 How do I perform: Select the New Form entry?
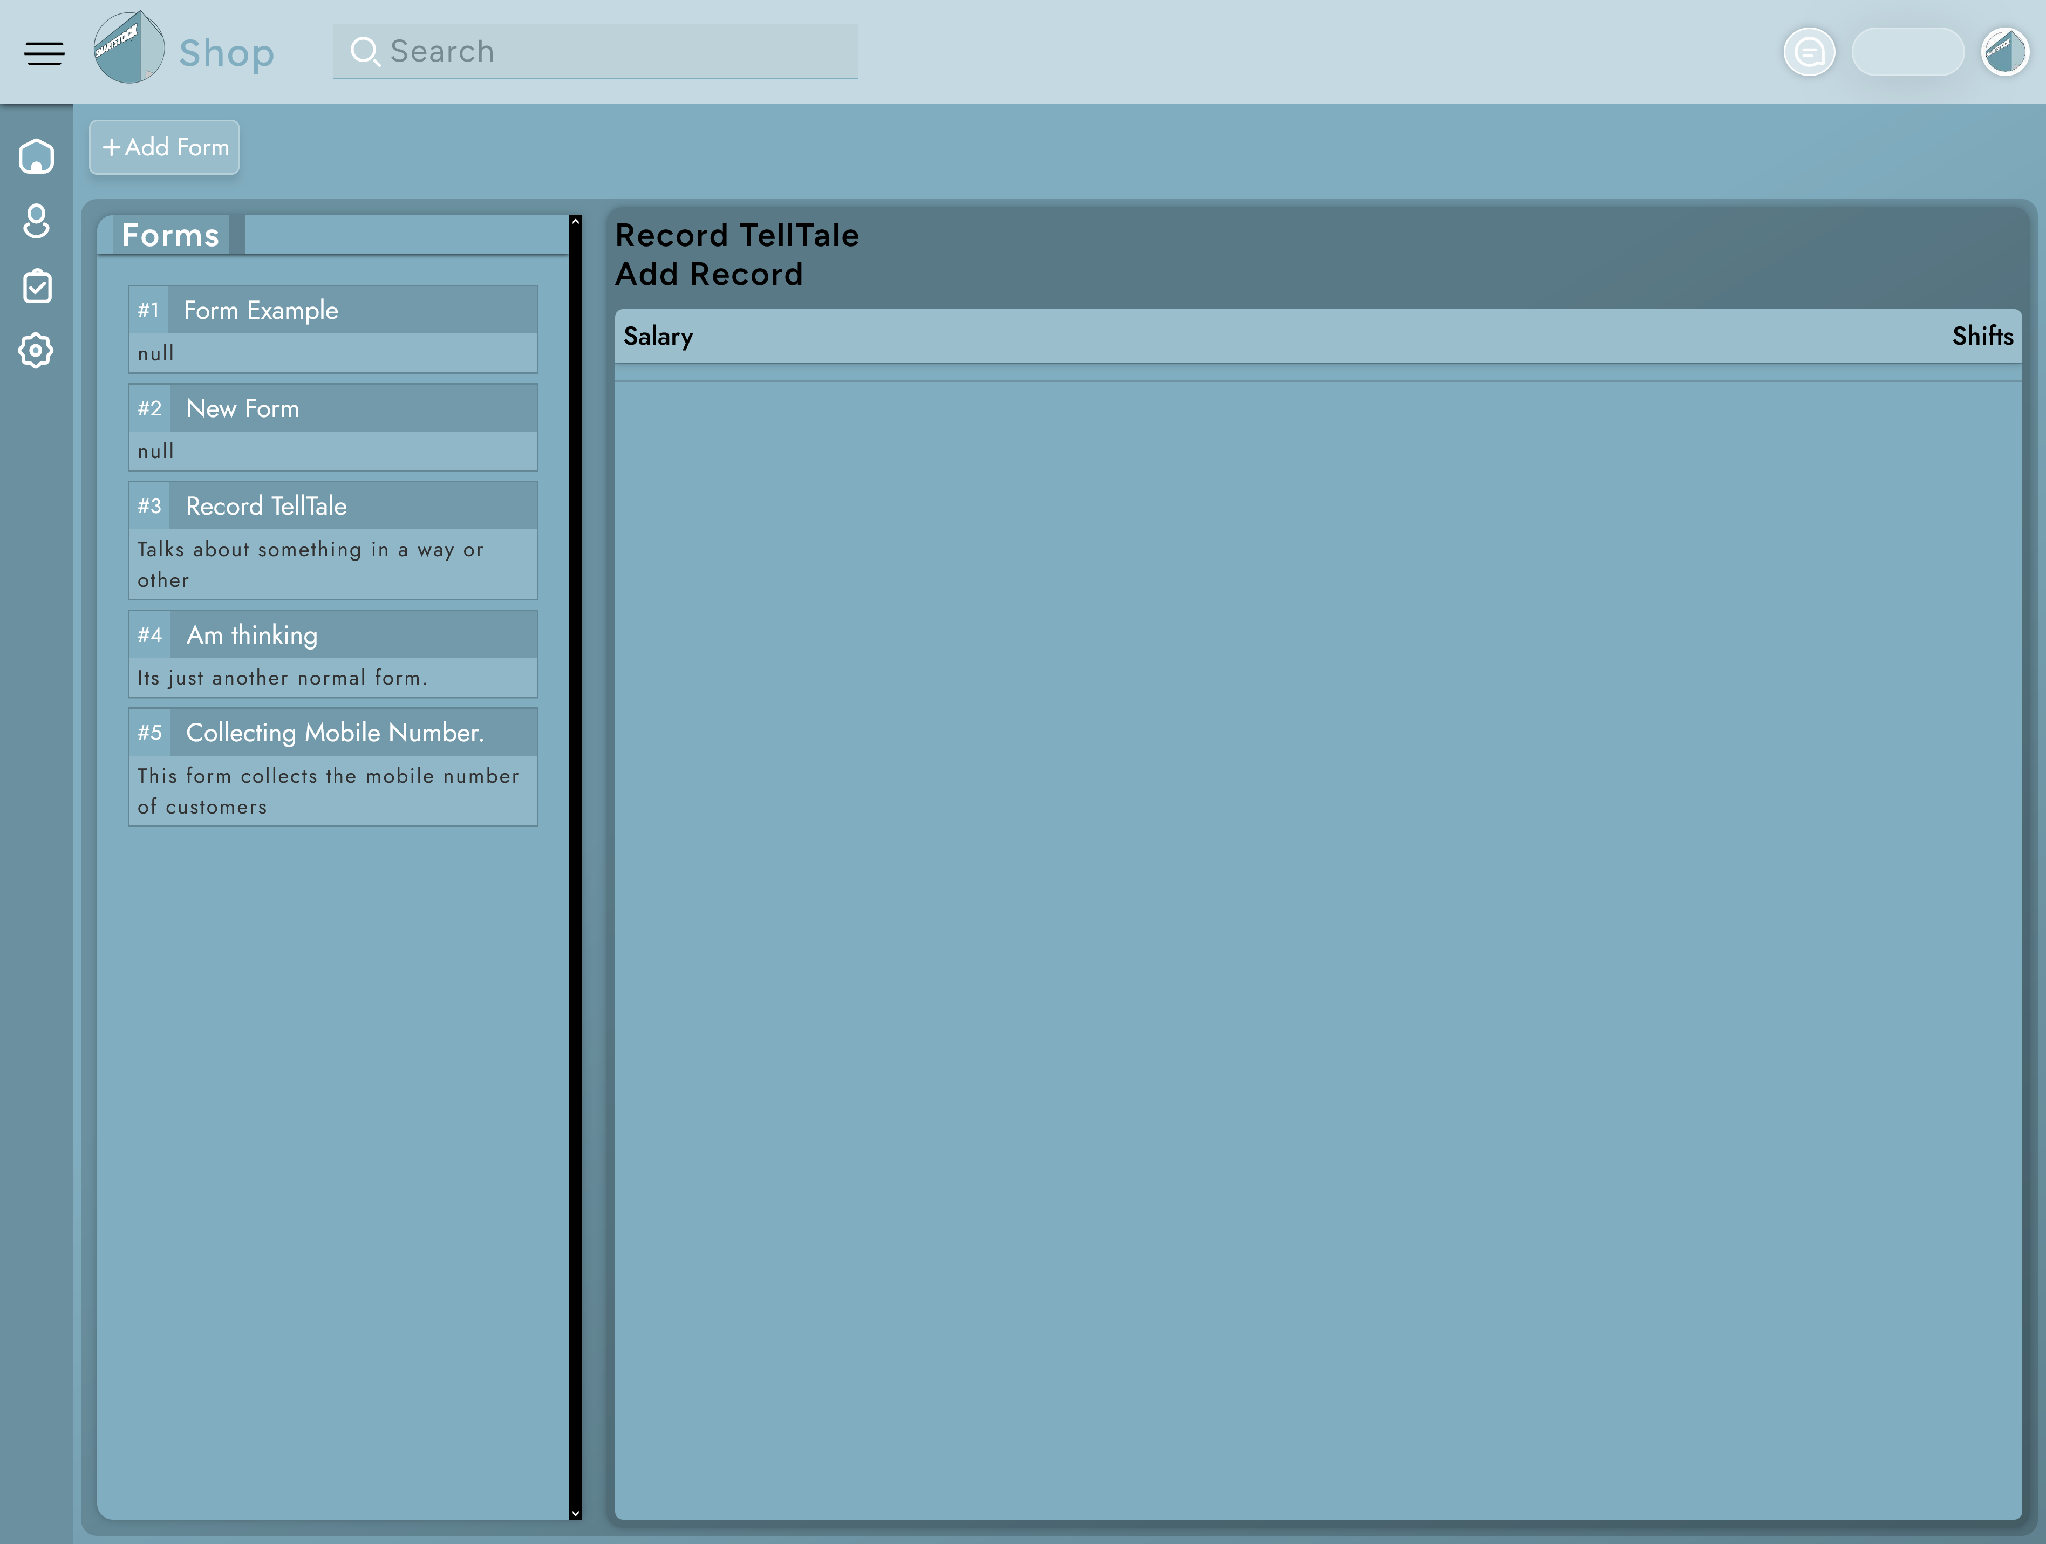[333, 408]
